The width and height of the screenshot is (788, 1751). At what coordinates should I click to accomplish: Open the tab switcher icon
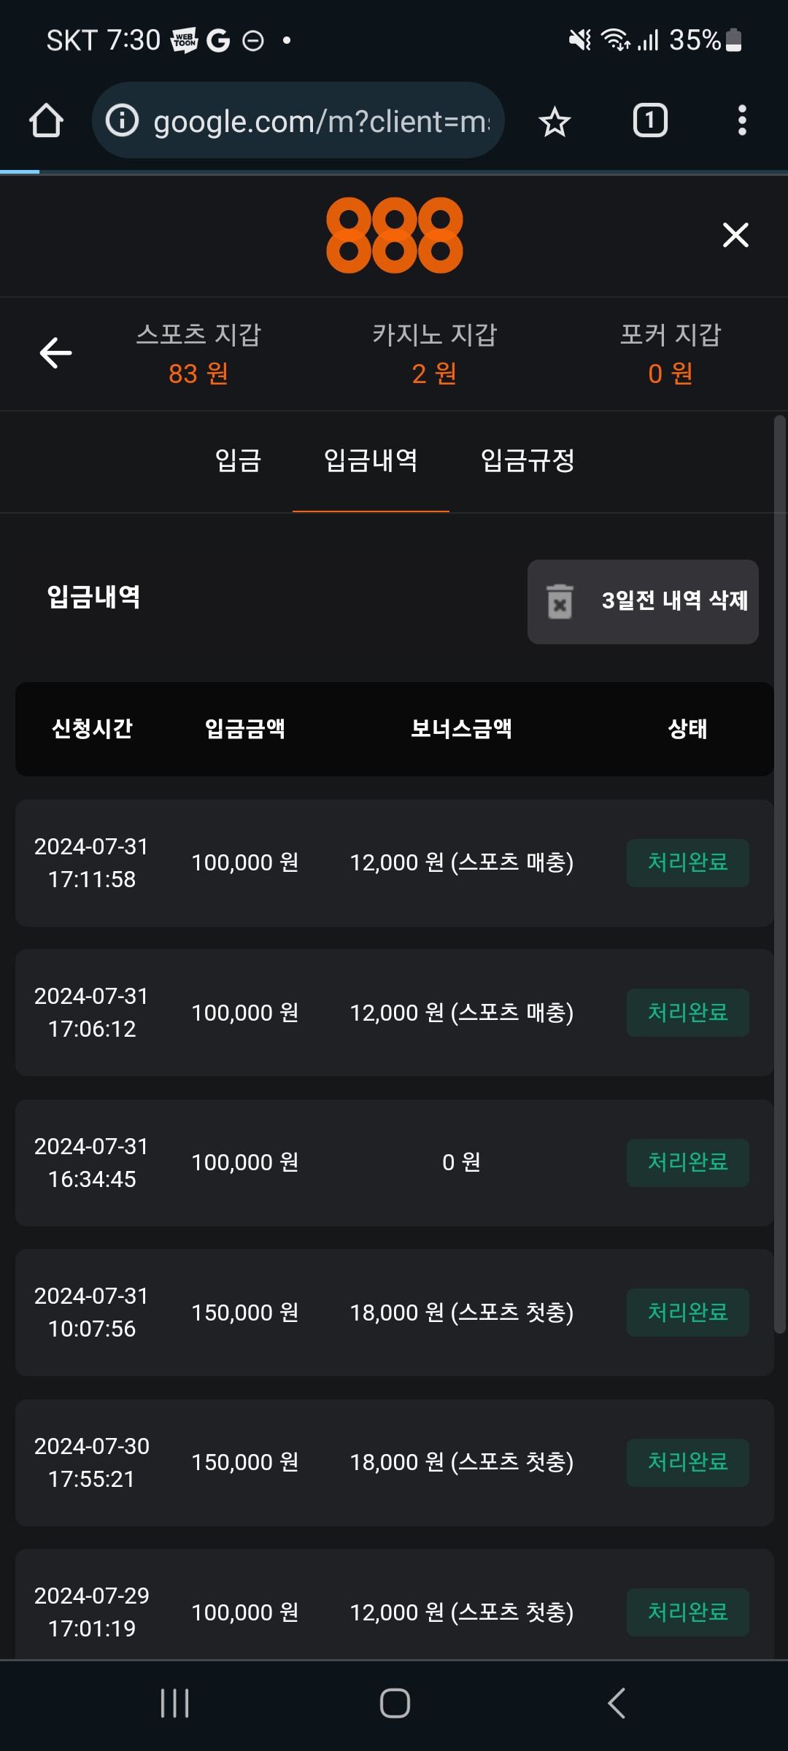point(649,120)
